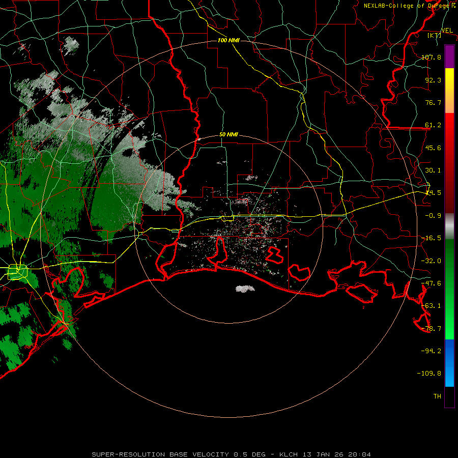Viewport: 458px width, 458px height.
Task: Click the 76.7 velocity scale value
Action: [x=433, y=102]
